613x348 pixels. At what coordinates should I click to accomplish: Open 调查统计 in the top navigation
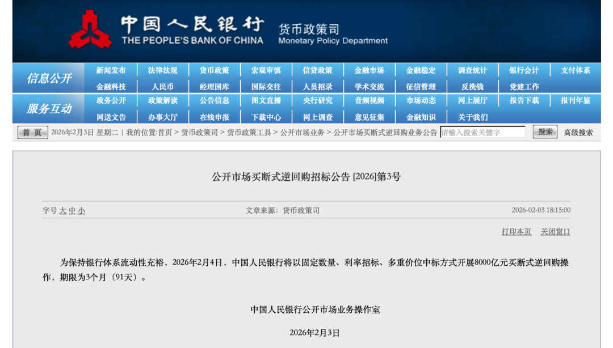click(x=472, y=70)
